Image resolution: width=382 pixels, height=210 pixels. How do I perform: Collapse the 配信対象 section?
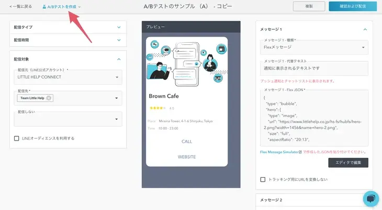click(119, 59)
